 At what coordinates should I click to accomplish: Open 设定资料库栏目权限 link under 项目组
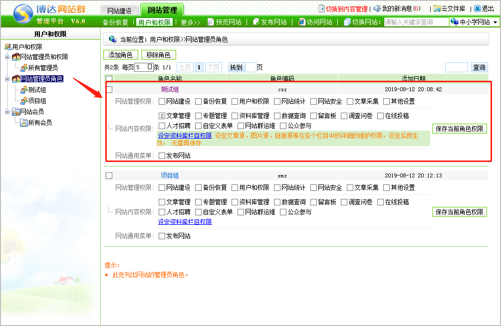tap(185, 222)
